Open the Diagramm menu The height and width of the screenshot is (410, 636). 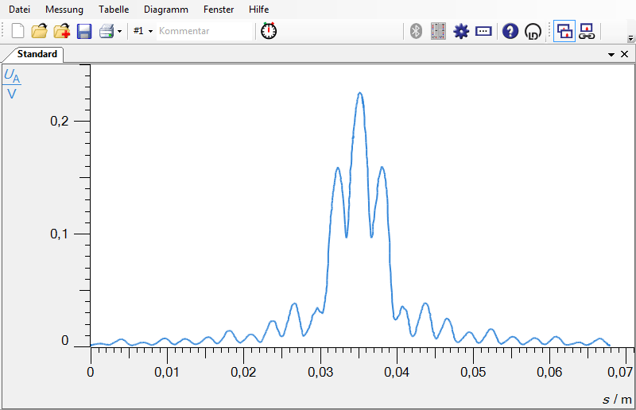tap(166, 10)
